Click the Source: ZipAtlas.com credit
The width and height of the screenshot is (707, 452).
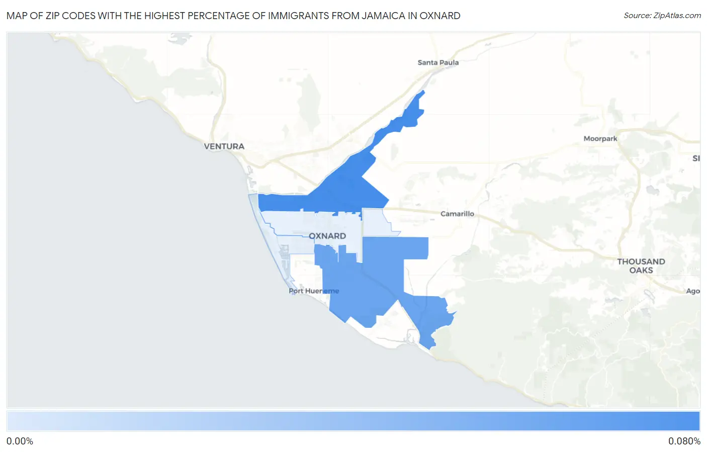pos(662,16)
